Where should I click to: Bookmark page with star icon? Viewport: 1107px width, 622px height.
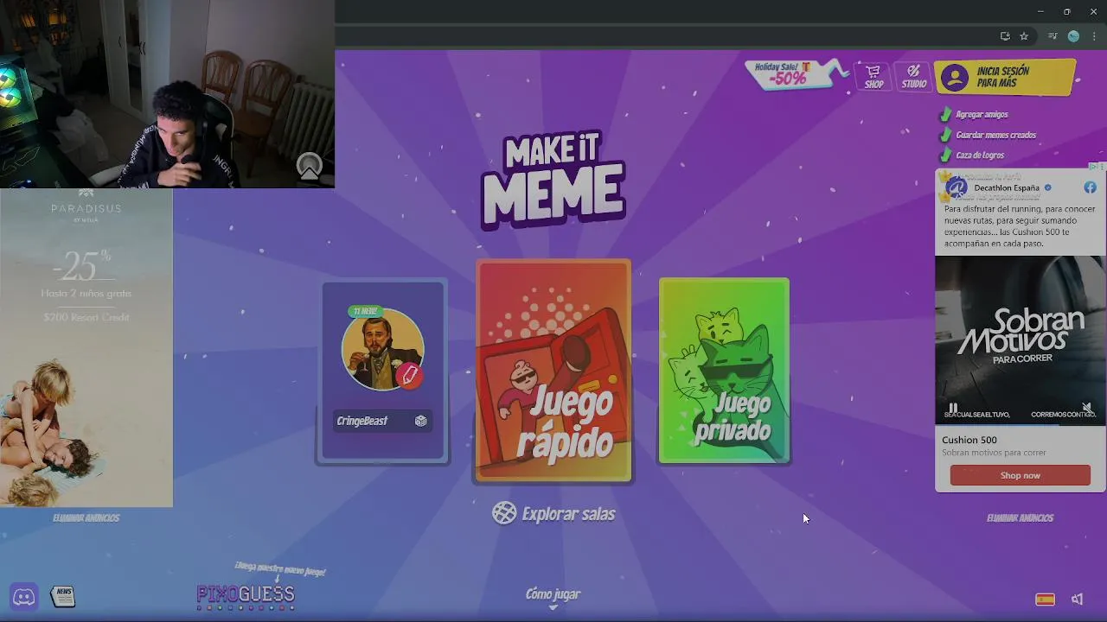pyautogui.click(x=1024, y=36)
